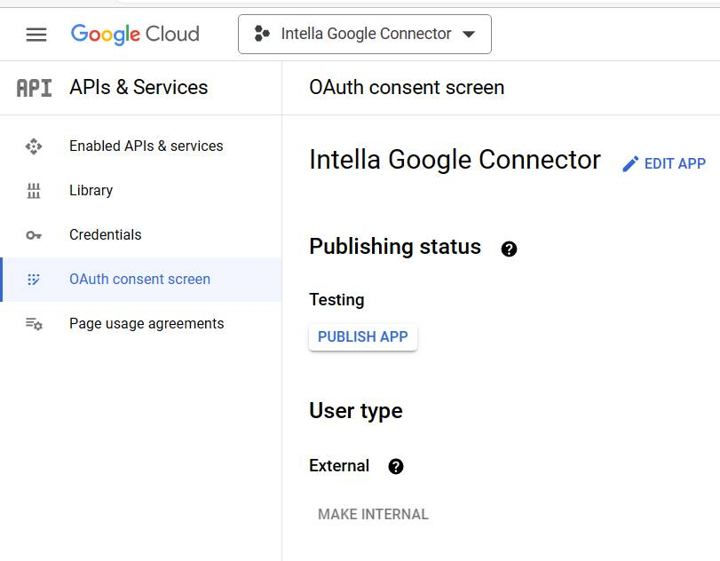Click the Page usage agreements settings icon
This screenshot has width=720, height=561.
tap(34, 324)
